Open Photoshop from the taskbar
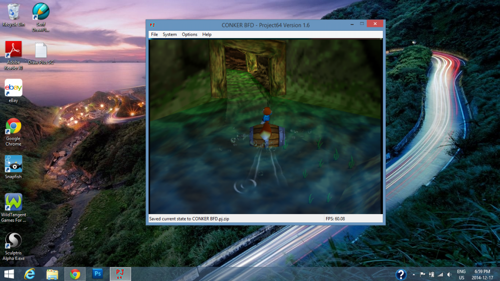Image resolution: width=500 pixels, height=281 pixels. (97, 274)
